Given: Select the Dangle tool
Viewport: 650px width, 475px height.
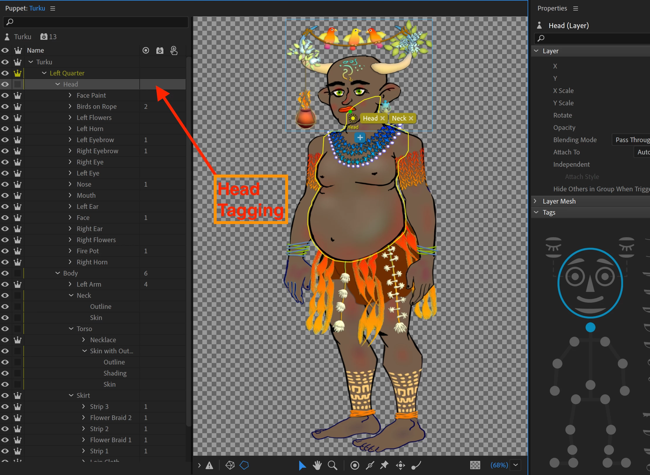Looking at the screenshot, I should (x=416, y=465).
